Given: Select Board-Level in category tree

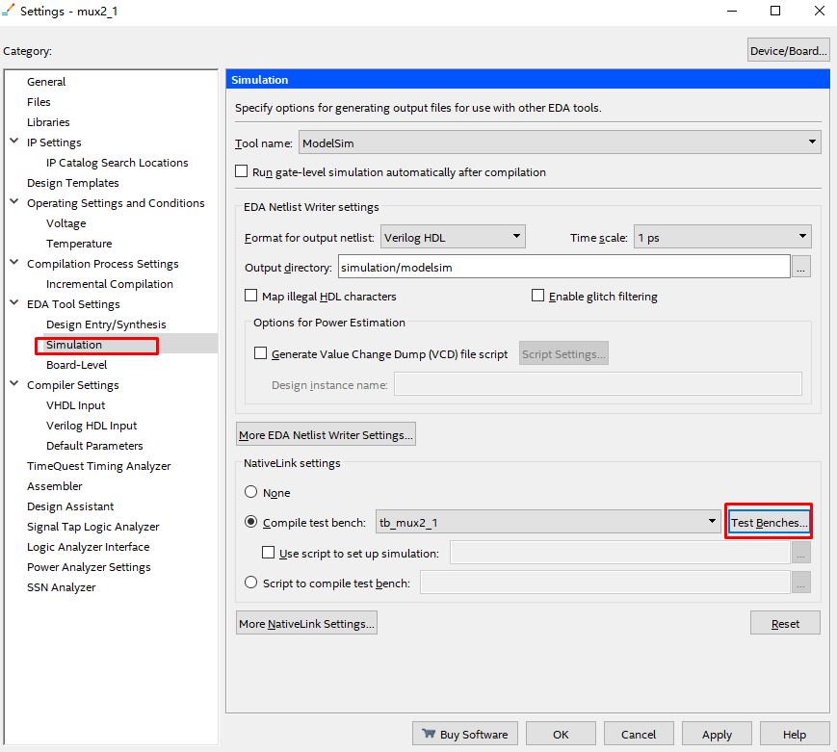Looking at the screenshot, I should [x=77, y=365].
